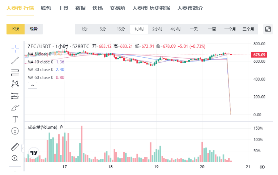The width and height of the screenshot is (278, 175).
Task: Open the emoji icons tool
Action: click(15, 131)
